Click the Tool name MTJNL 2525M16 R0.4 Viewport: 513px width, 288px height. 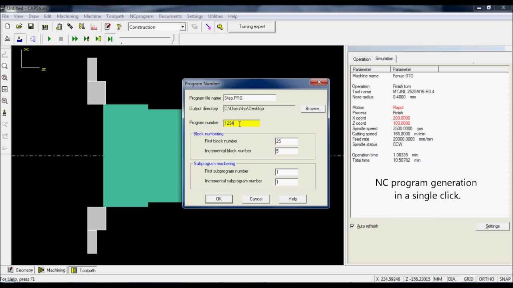click(414, 92)
